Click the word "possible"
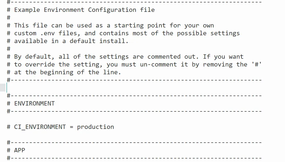The height and width of the screenshot is (162, 285). (x=192, y=33)
